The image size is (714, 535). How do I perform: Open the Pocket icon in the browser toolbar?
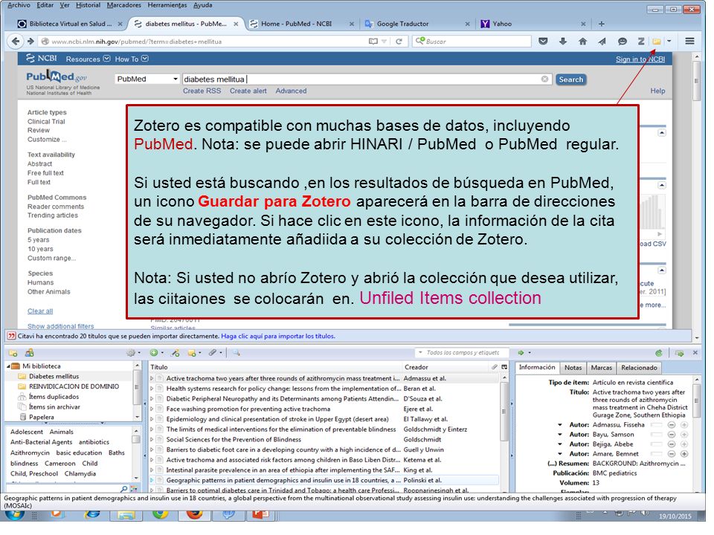[543, 42]
